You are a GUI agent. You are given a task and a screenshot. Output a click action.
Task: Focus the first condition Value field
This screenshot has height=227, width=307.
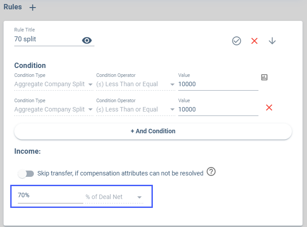click(x=218, y=84)
